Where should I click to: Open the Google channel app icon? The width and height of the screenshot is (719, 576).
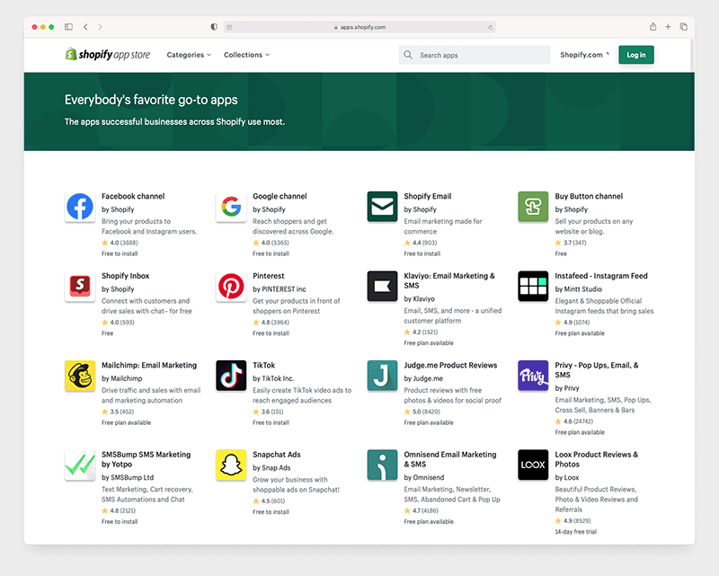(231, 207)
